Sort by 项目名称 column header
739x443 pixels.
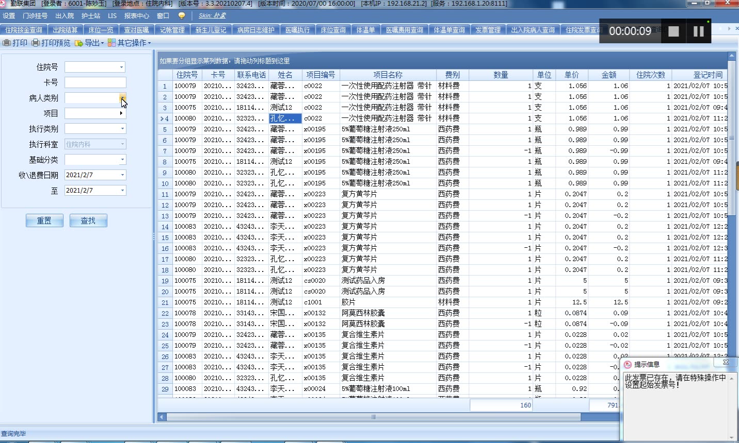(388, 75)
